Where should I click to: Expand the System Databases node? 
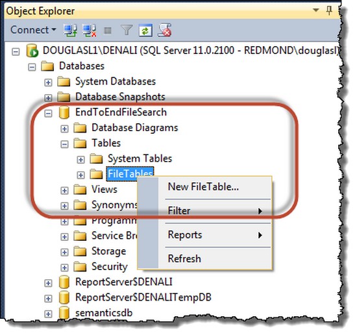(48, 82)
